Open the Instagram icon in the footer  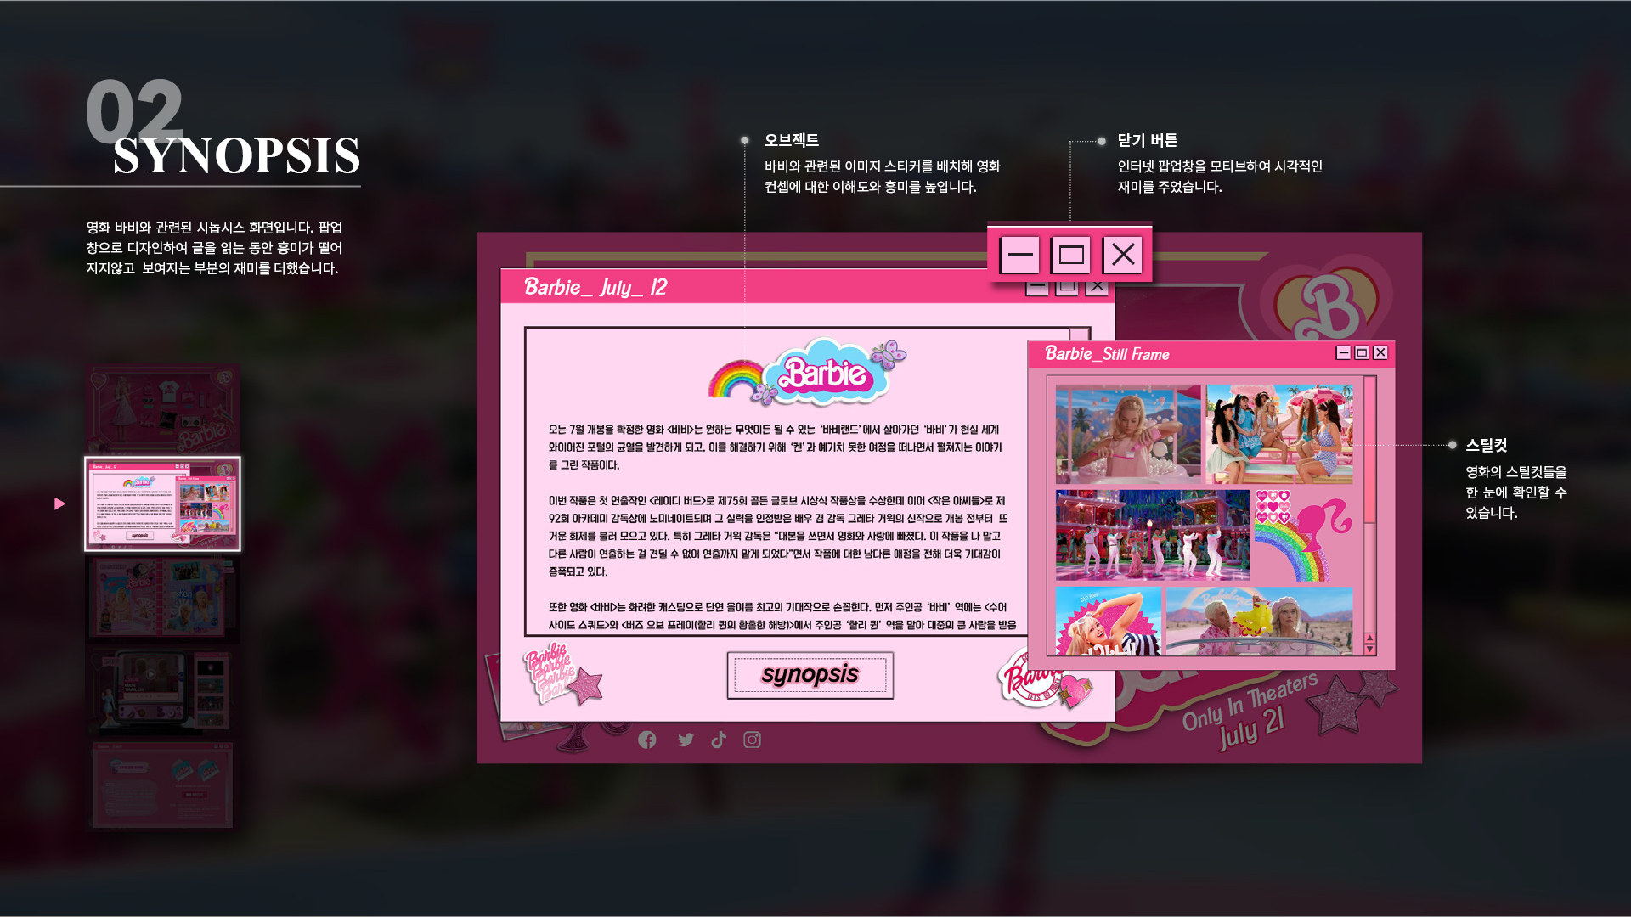(752, 740)
